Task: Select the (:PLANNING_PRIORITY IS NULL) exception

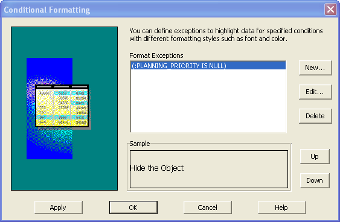Action: [208, 66]
